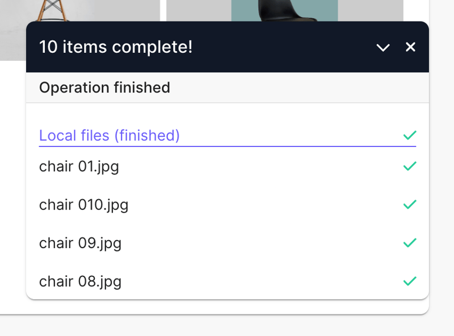Screen dimensions: 454x336
Task: Click the Operation finished status bar
Action: (104, 88)
